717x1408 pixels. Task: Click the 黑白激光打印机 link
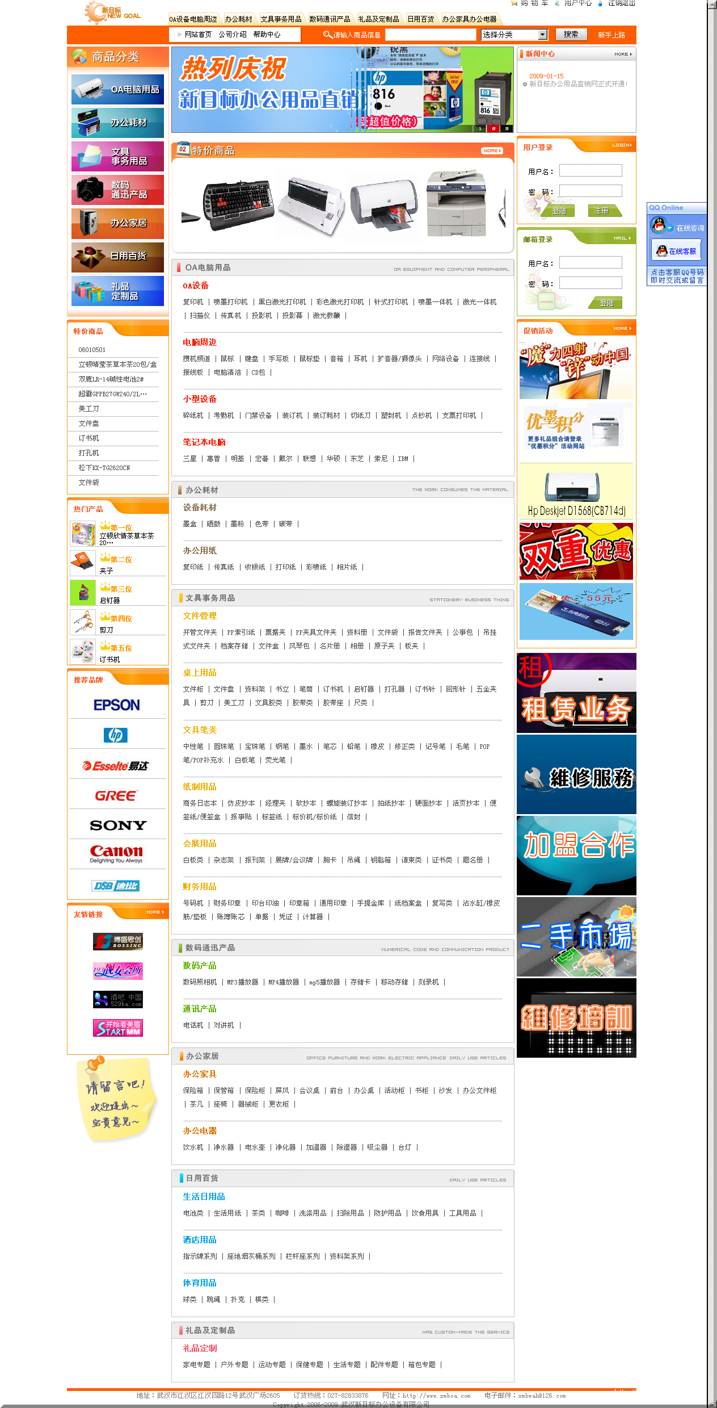tap(282, 302)
